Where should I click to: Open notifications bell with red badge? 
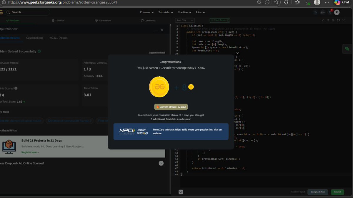click(x=330, y=12)
